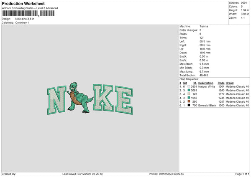The width and height of the screenshot is (251, 177).
Task: Click the teal swatch in row 2
Action: [x=189, y=90]
